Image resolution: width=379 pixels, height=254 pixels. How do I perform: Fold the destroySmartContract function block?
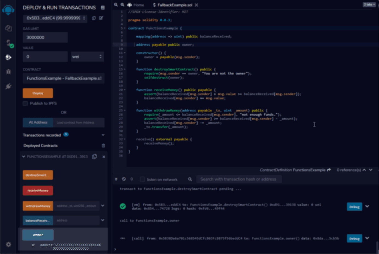point(125,69)
